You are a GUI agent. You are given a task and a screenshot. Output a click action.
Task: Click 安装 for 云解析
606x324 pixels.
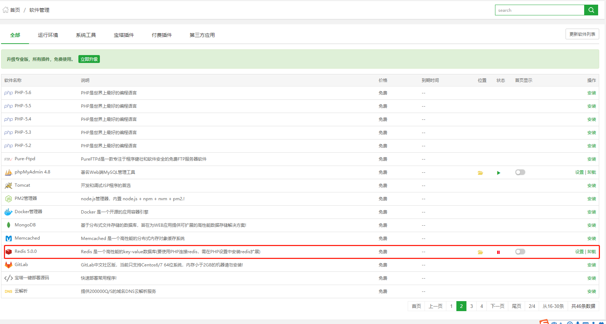pos(592,291)
